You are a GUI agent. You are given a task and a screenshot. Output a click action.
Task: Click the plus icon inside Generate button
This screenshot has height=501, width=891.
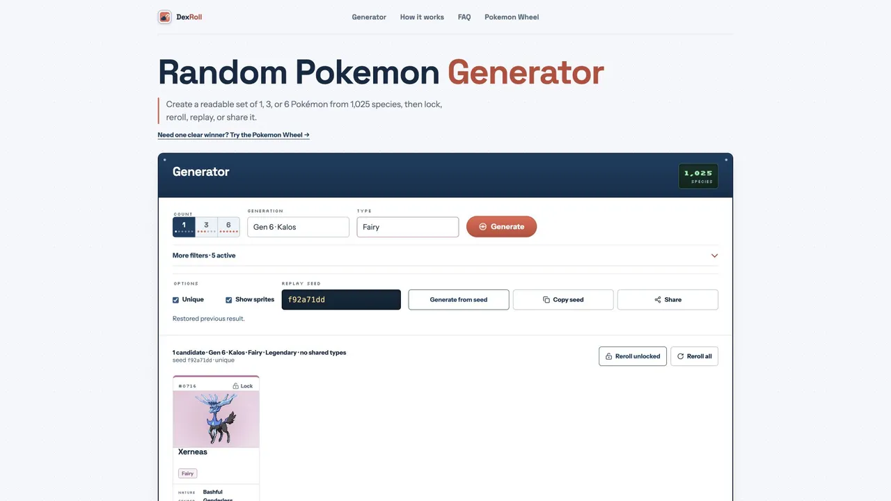[483, 227]
